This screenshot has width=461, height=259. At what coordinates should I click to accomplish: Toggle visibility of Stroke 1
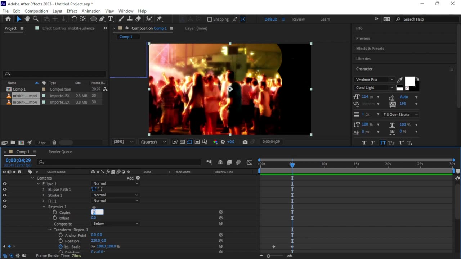click(5, 195)
